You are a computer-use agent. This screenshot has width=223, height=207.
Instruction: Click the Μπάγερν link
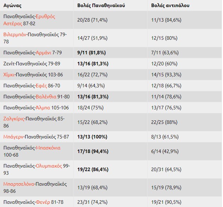click(13, 137)
